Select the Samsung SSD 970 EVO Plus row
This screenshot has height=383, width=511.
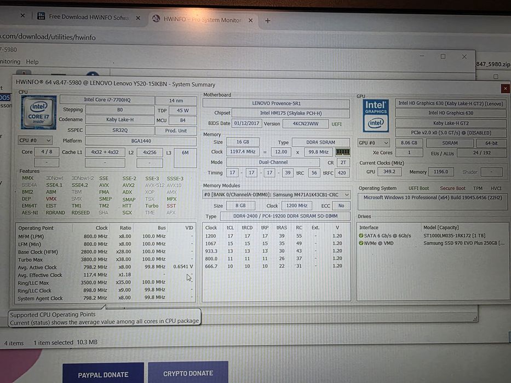432,243
